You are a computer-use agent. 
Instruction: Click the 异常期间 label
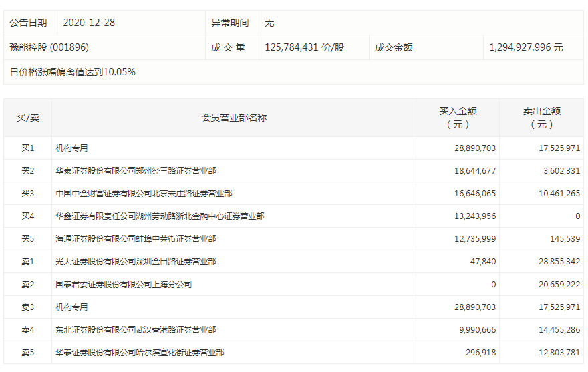coord(230,23)
